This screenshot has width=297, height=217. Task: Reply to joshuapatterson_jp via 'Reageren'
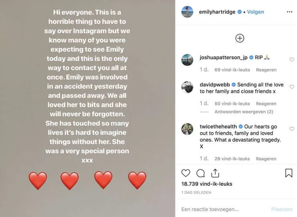coord(266,70)
